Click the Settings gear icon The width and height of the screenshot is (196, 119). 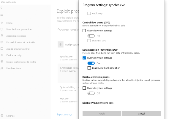pos(2,116)
